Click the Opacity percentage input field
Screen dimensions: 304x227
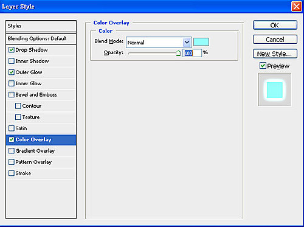[x=192, y=53]
